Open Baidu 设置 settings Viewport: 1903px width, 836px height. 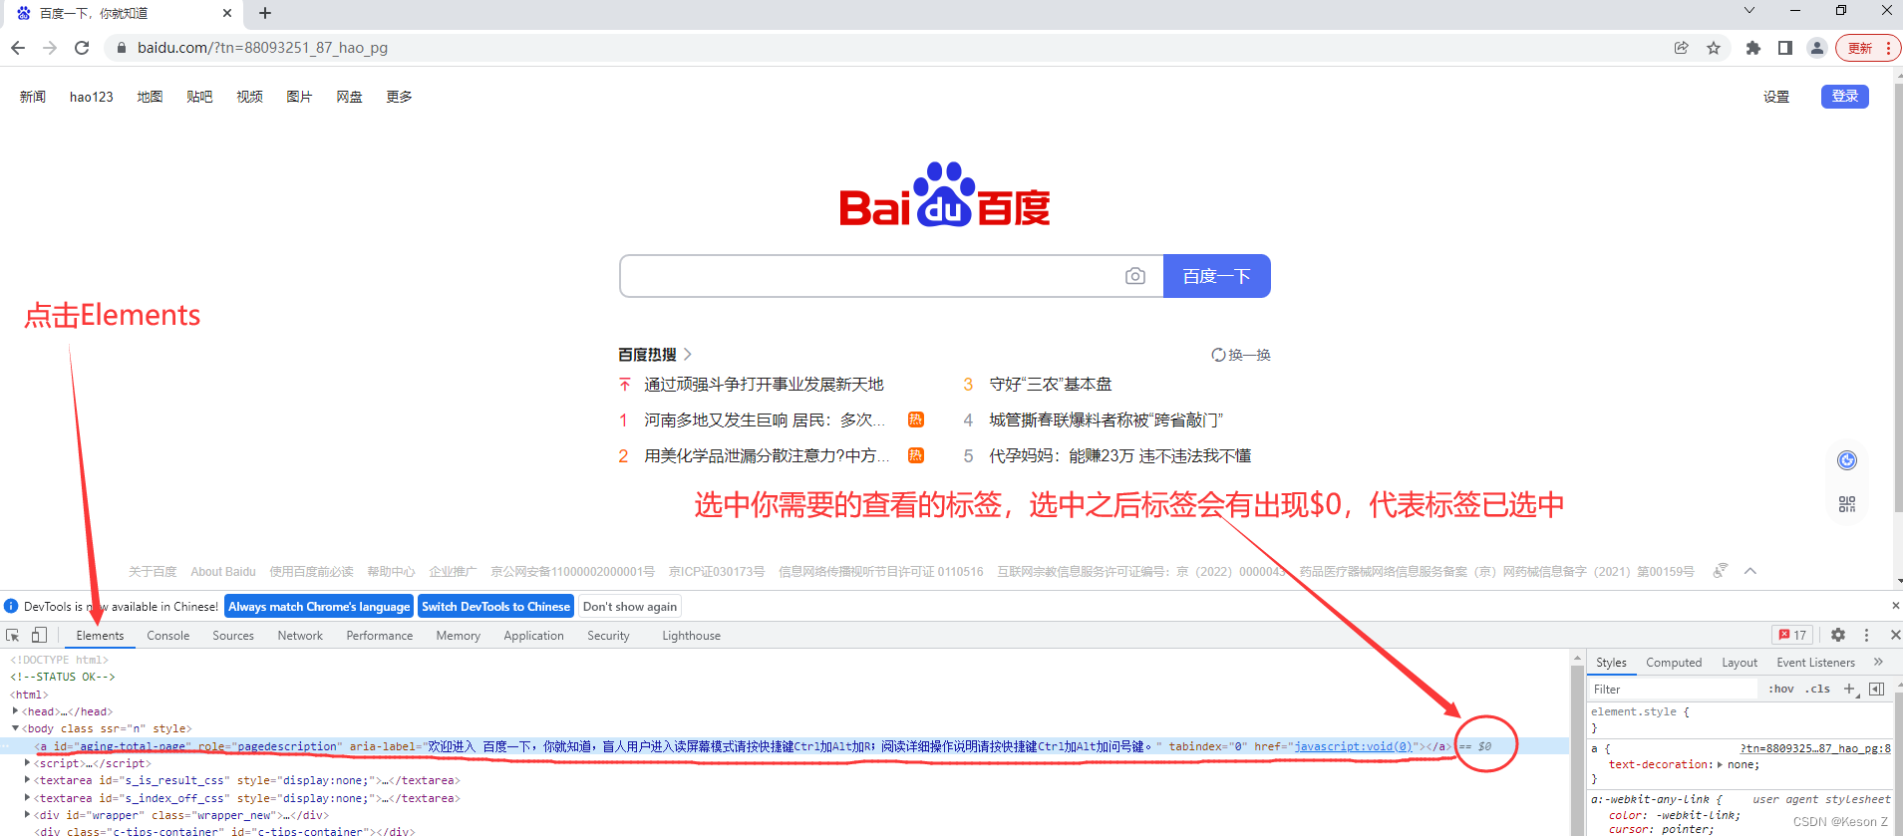(x=1776, y=97)
